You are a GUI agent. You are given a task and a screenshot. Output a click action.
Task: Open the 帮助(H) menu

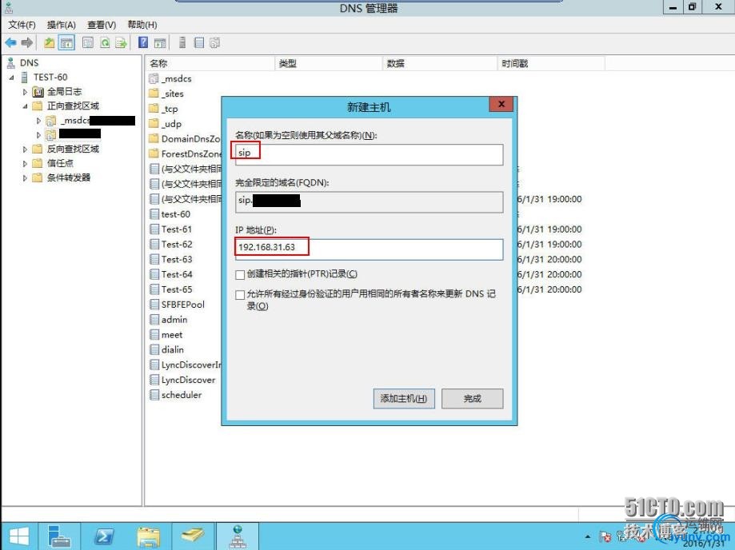click(x=142, y=24)
